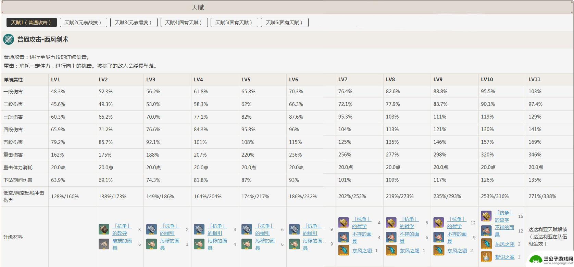Image resolution: width=574 pixels, height=267 pixels.
Task: Click the 达达利亚天赋解锁 note in LV11 column
Action: pyautogui.click(x=548, y=237)
